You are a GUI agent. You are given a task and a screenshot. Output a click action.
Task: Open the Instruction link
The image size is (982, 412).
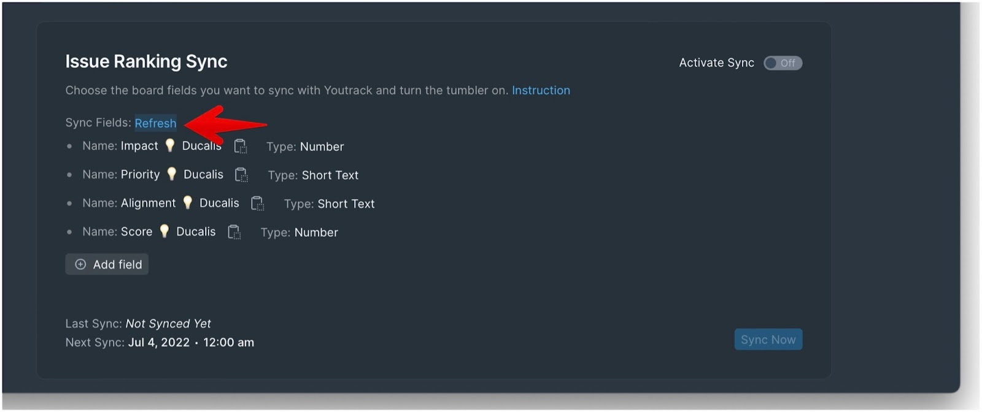[x=541, y=90]
